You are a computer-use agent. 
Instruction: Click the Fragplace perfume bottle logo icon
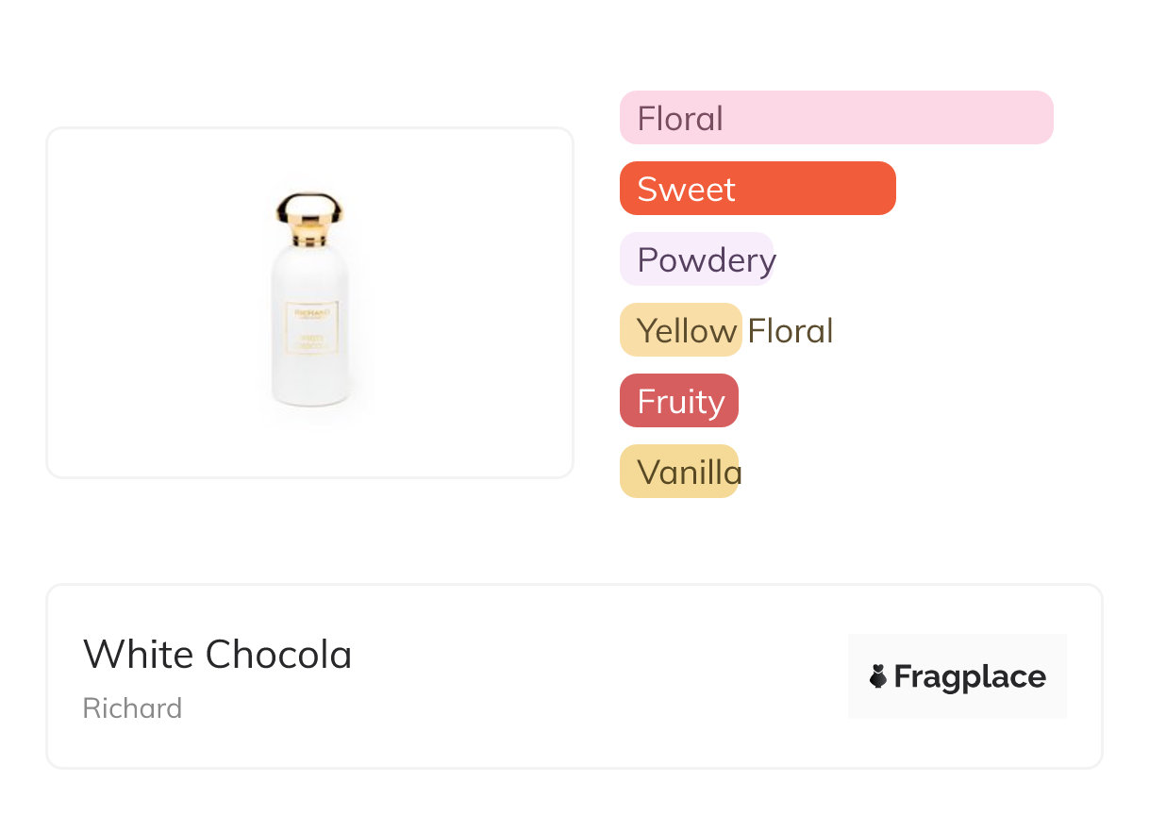coord(878,676)
